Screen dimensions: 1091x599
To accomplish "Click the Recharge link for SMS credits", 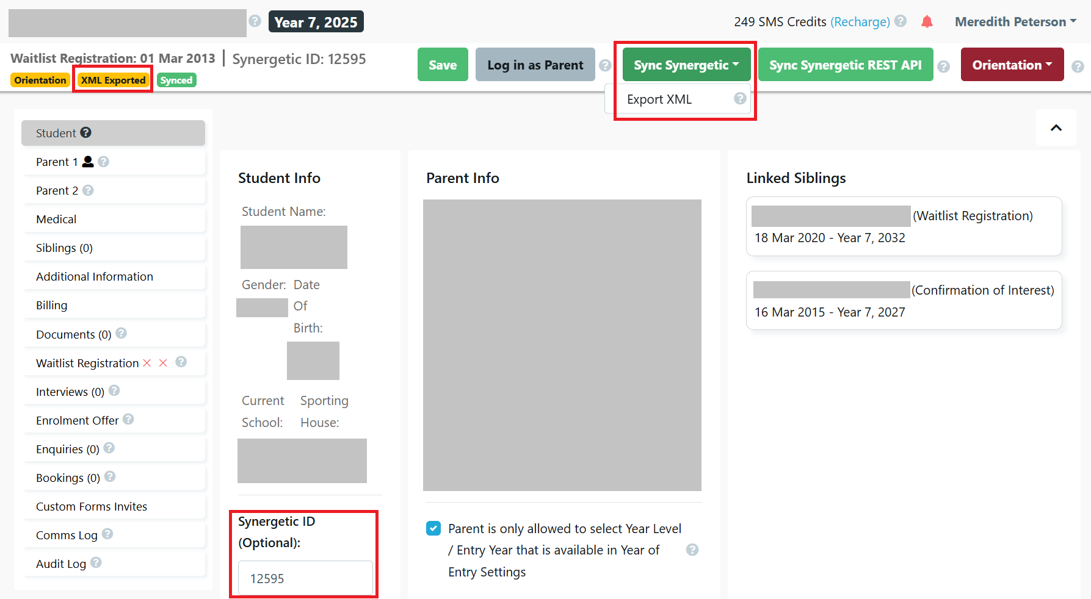I will 860,21.
